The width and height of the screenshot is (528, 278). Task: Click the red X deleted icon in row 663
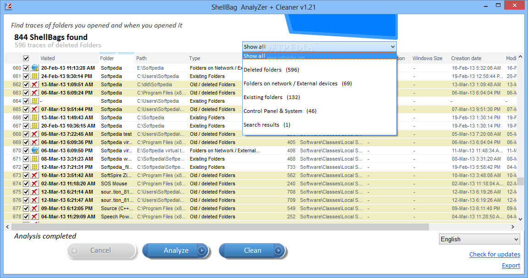[34, 93]
